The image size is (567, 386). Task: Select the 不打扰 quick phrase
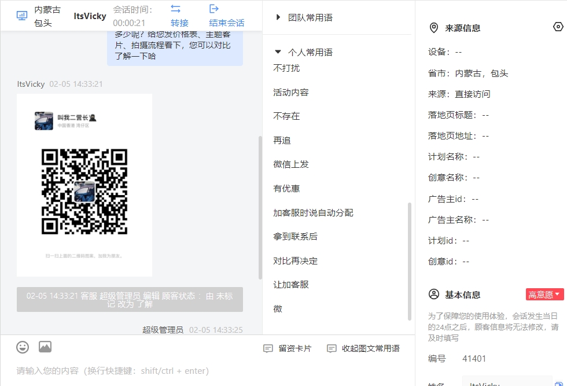click(x=286, y=68)
